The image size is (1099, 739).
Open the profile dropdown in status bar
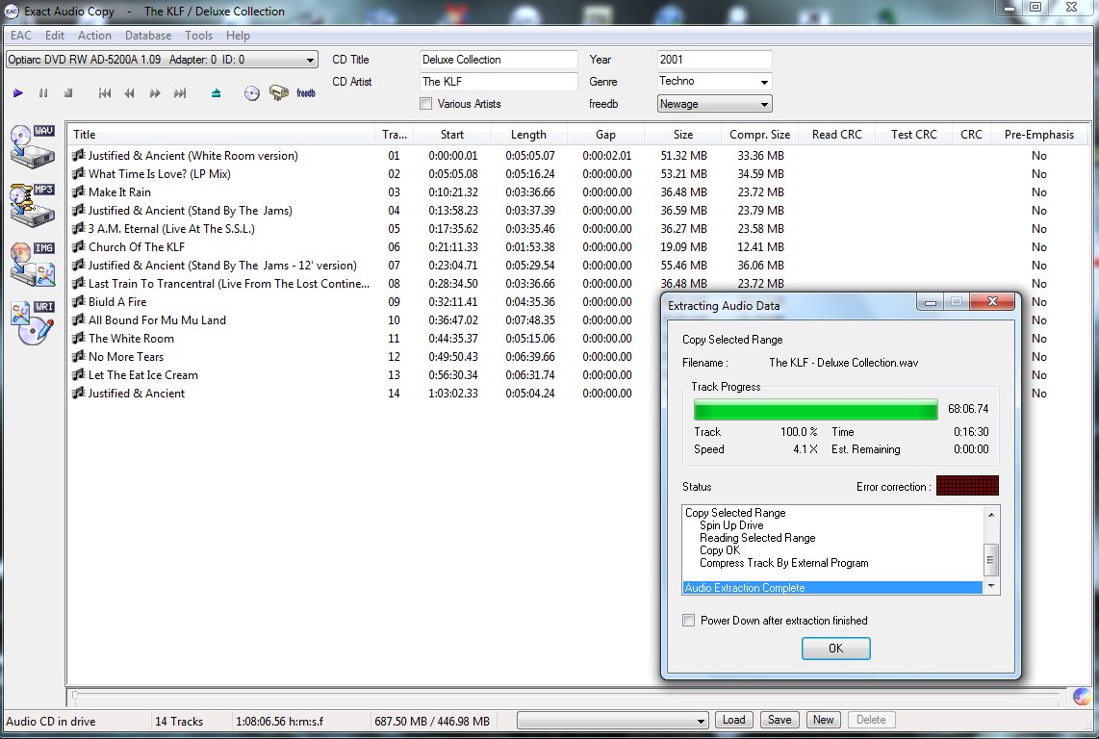tap(612, 721)
